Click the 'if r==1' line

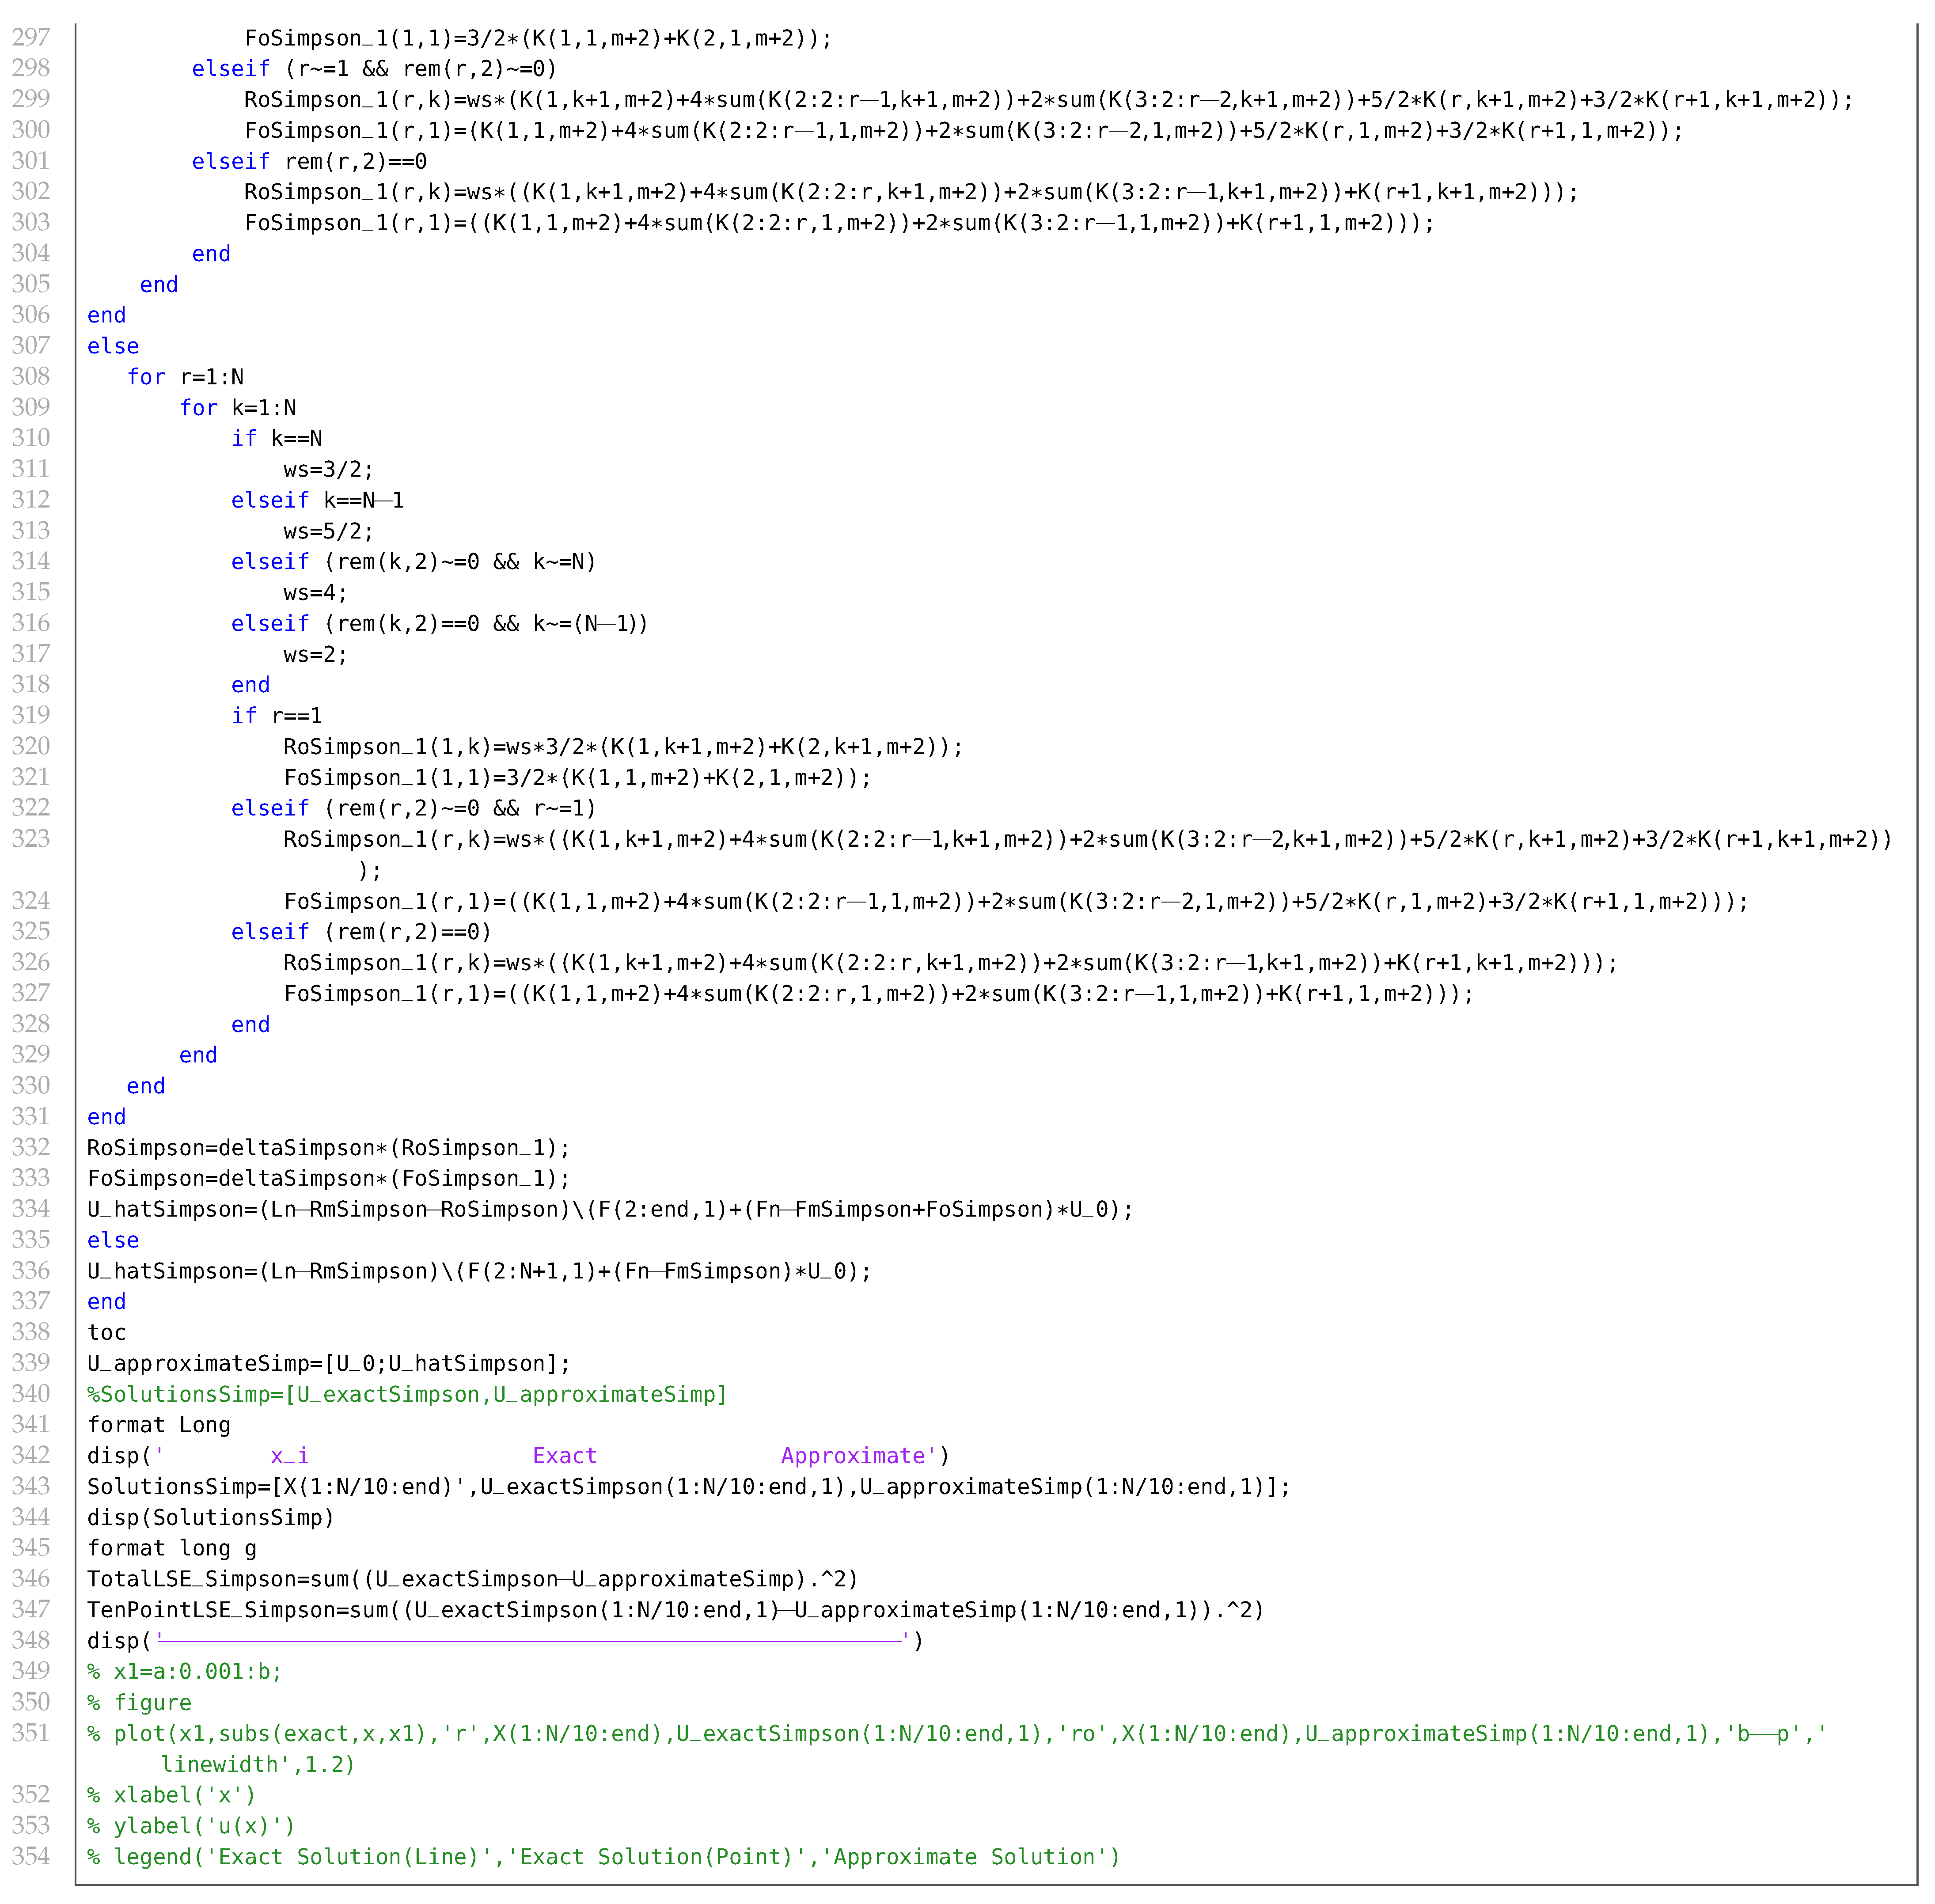point(276,716)
